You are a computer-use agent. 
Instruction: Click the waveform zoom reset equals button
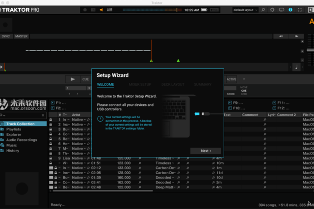click(x=302, y=51)
